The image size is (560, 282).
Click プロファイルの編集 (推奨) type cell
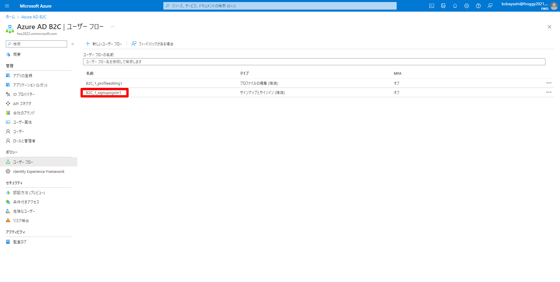click(x=259, y=84)
